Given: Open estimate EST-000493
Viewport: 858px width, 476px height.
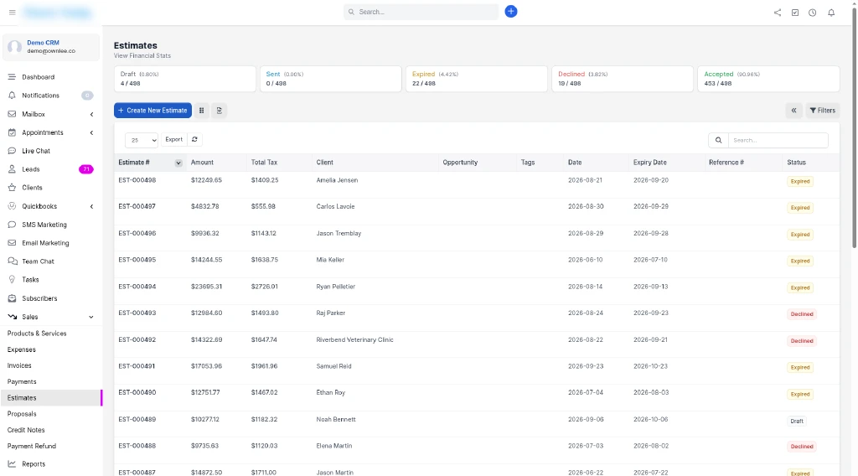Looking at the screenshot, I should (x=137, y=313).
